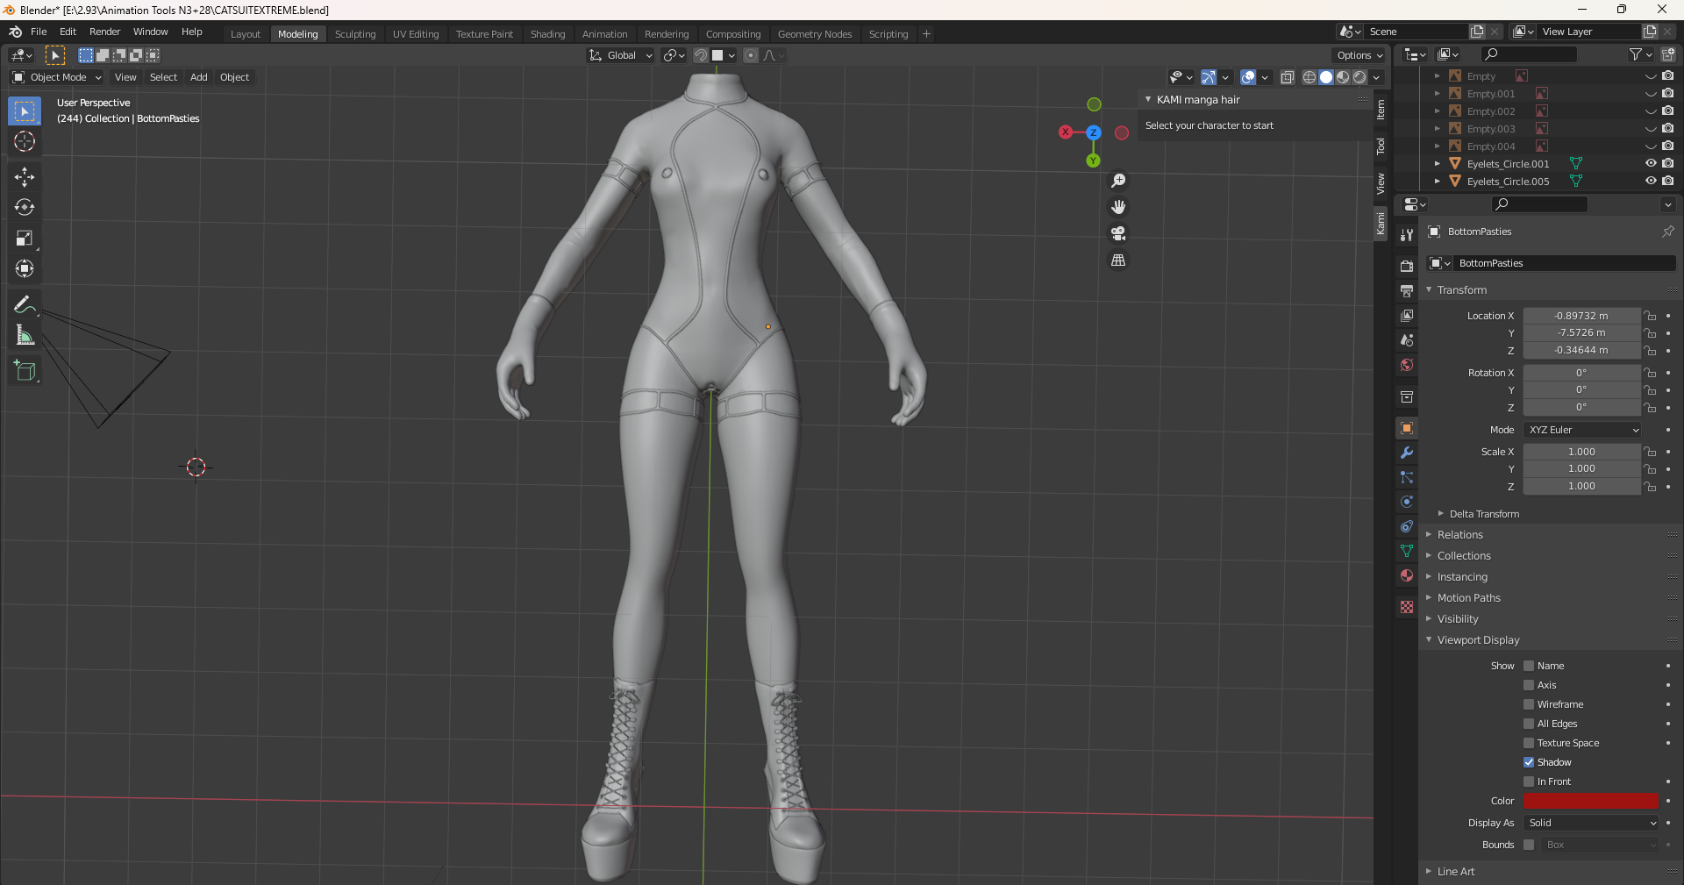Viewport: 1684px width, 885px height.
Task: Click the red viewport Color swatch
Action: click(x=1591, y=801)
